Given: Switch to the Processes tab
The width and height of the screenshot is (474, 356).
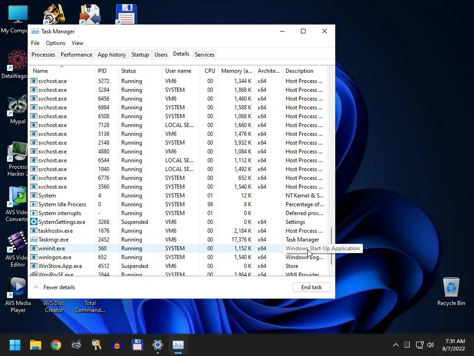Looking at the screenshot, I should click(x=43, y=55).
